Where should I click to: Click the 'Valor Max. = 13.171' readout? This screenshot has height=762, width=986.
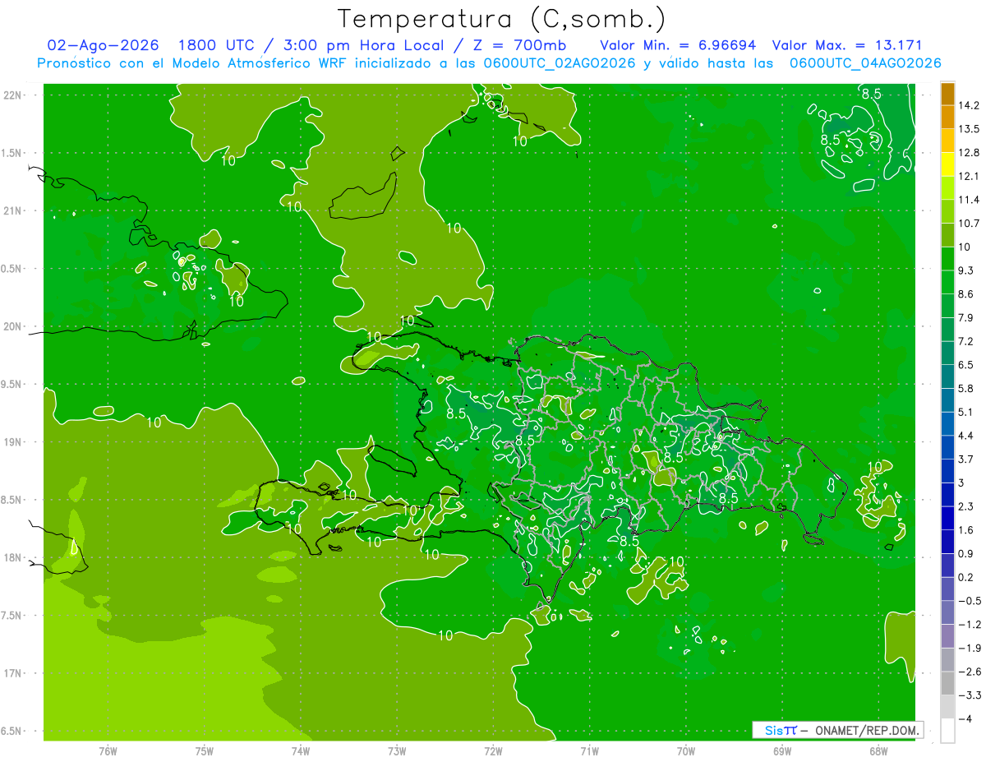coord(849,45)
